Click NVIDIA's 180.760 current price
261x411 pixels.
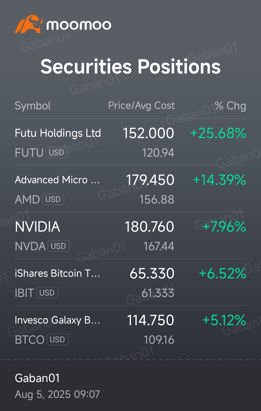click(149, 227)
